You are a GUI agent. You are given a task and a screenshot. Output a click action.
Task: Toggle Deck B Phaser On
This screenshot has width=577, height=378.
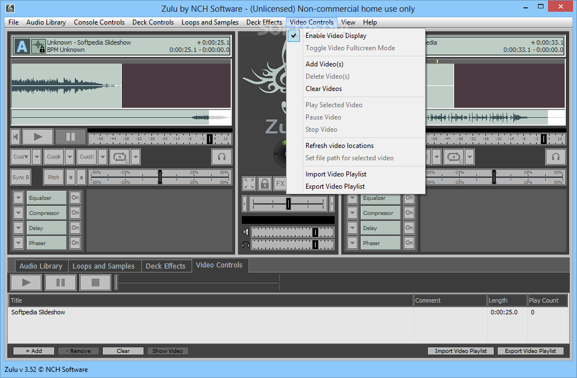[409, 243]
